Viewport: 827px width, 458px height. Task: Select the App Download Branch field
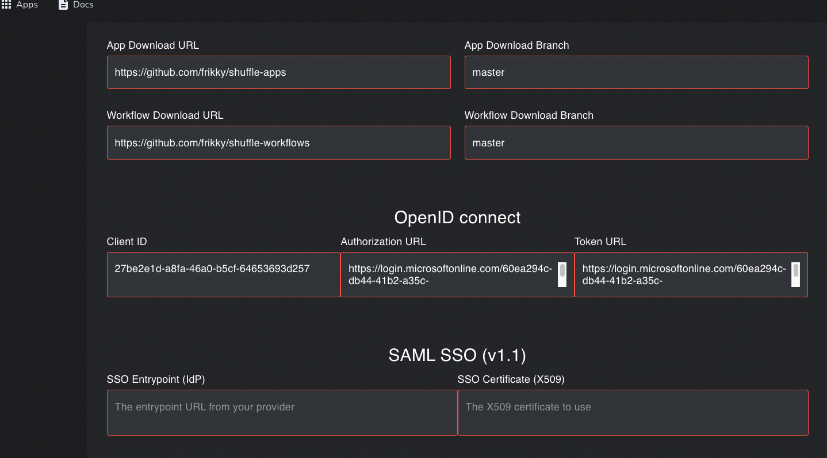[x=636, y=72]
